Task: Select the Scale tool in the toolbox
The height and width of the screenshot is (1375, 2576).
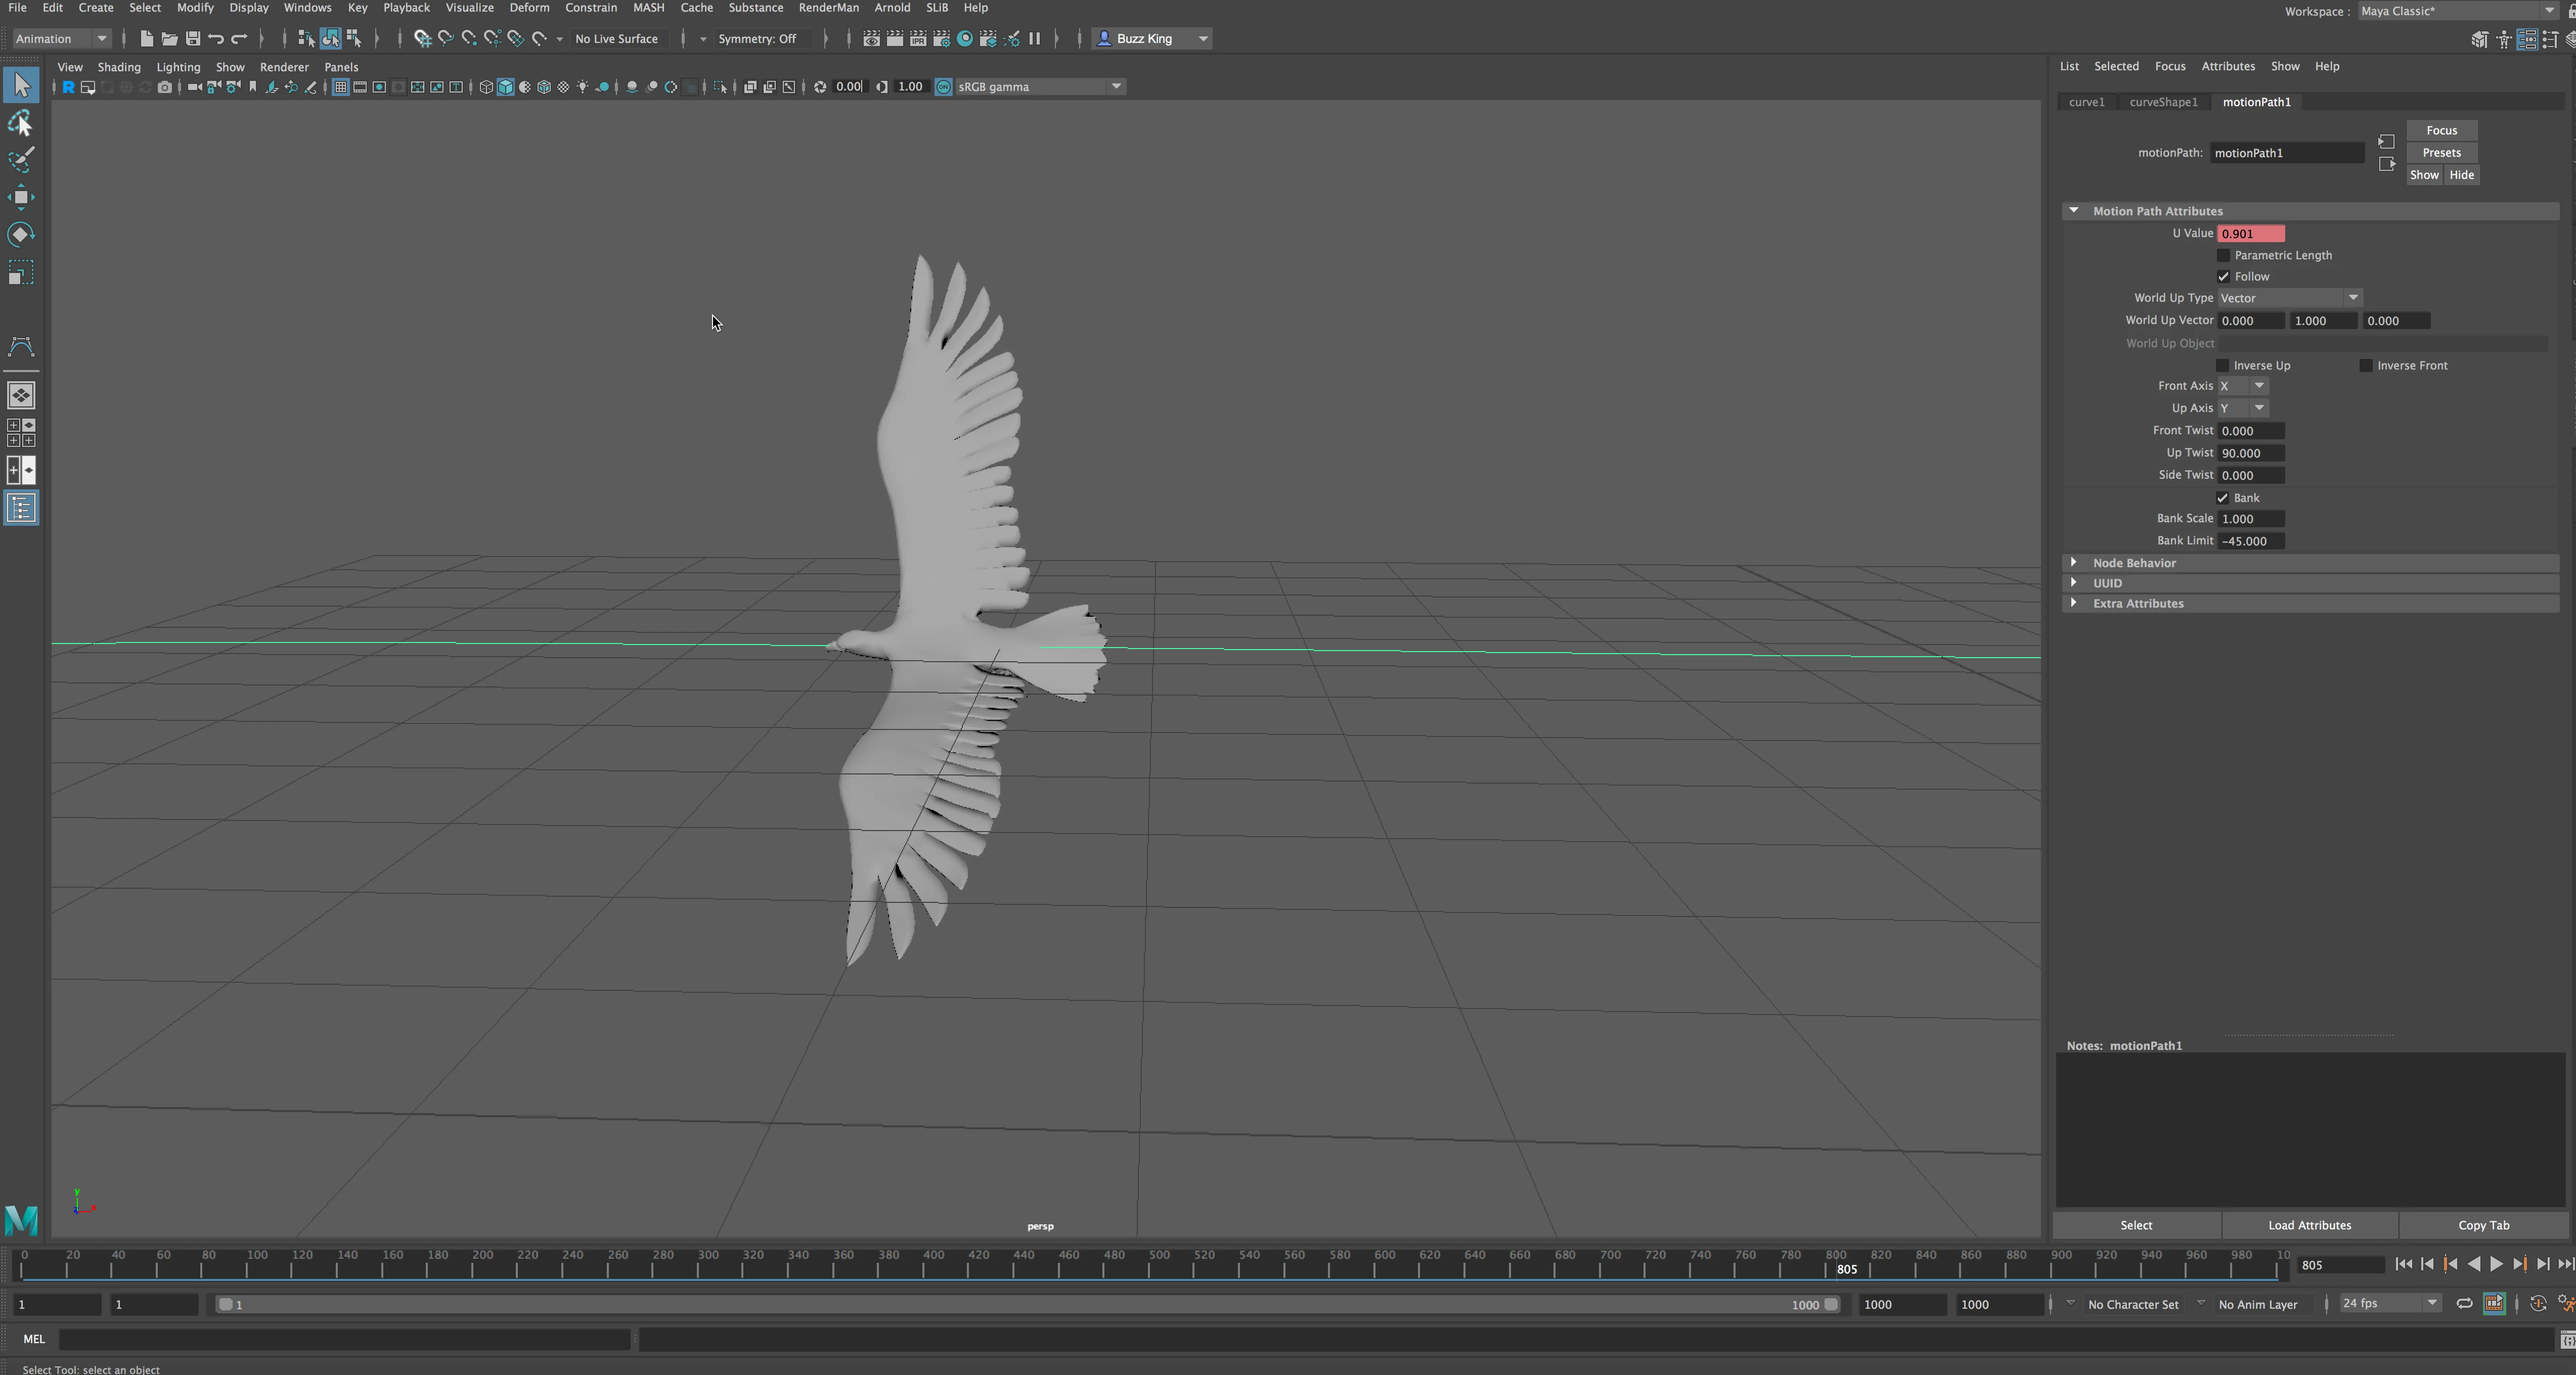Action: pyautogui.click(x=21, y=273)
